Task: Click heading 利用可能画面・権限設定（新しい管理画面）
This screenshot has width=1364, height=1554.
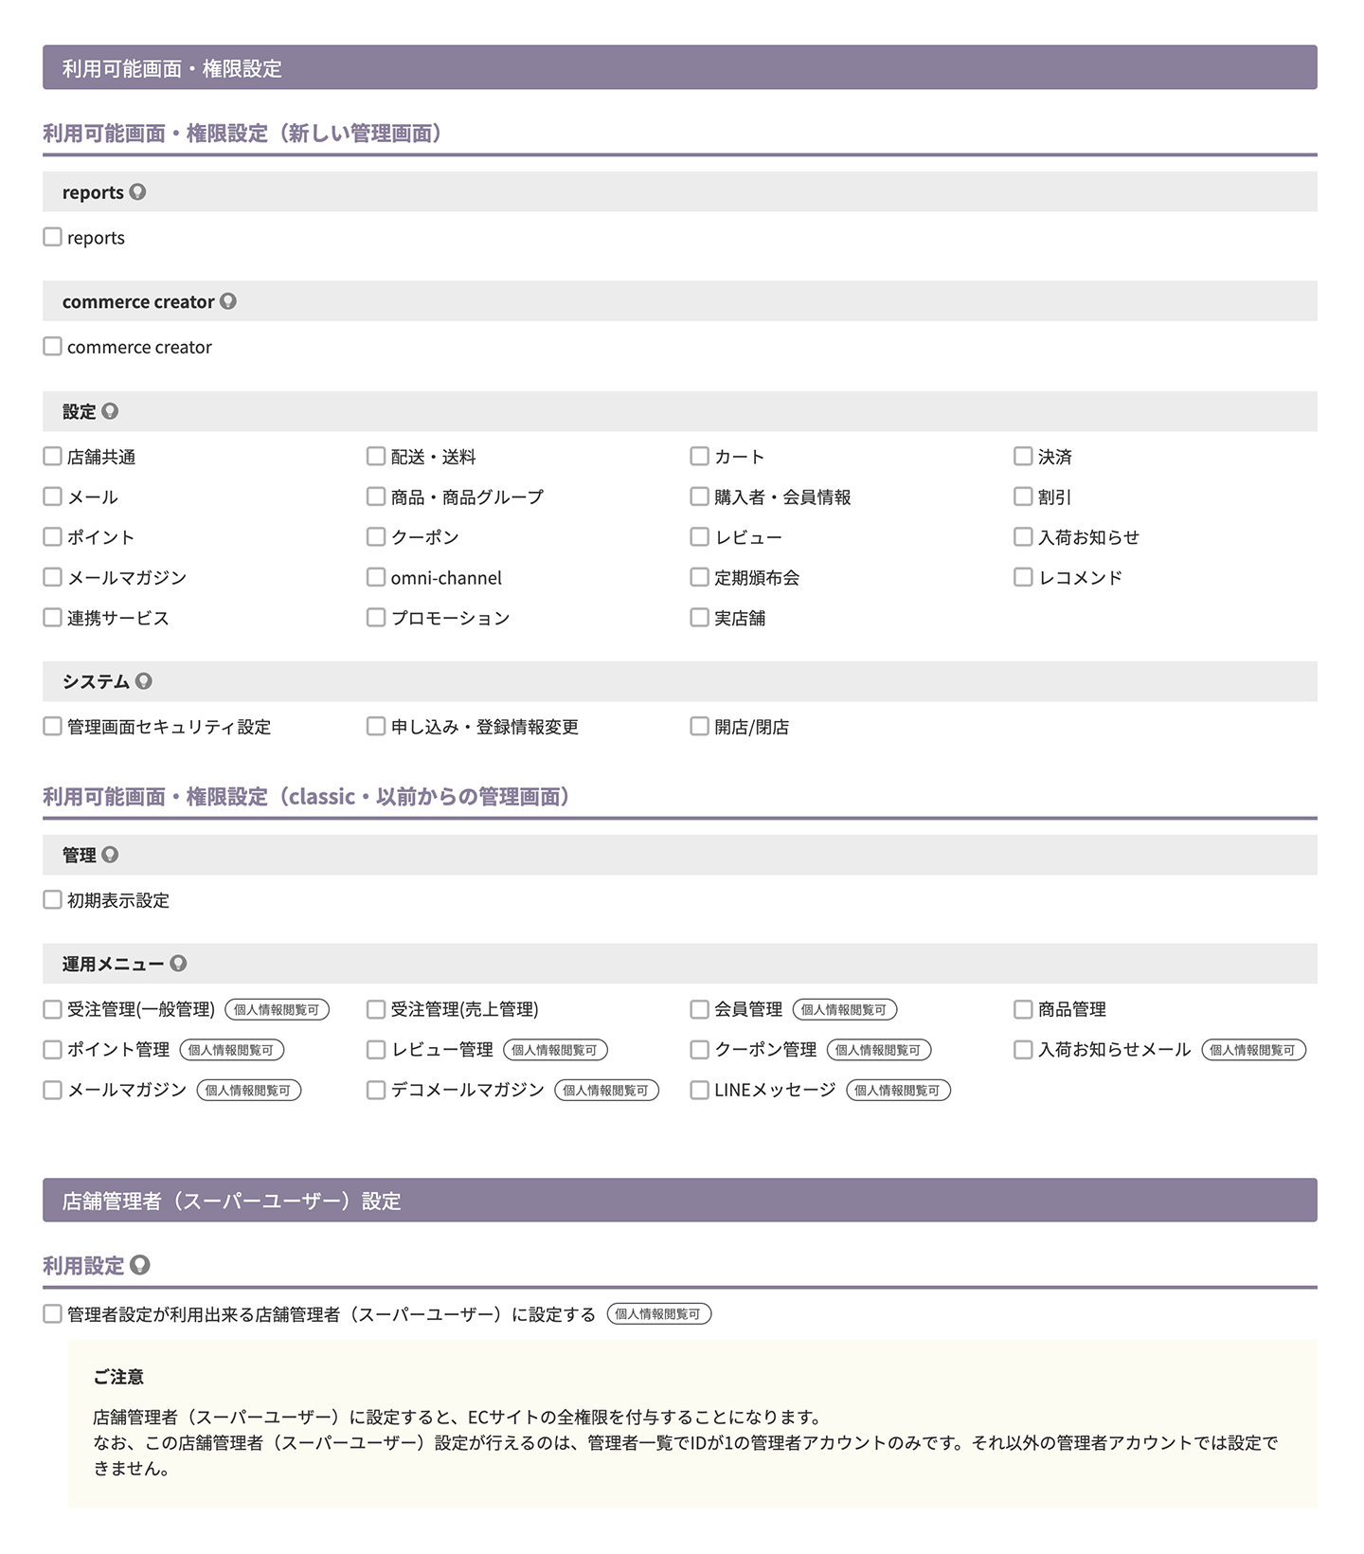Action: tap(242, 134)
